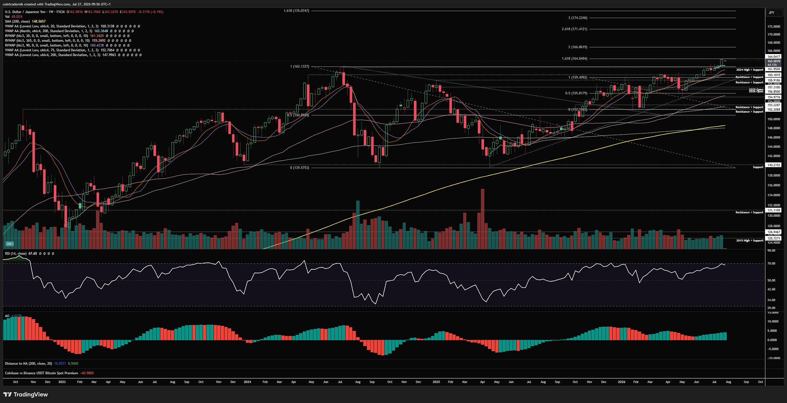787x403 pixels.
Task: Click the 1 (159.4992) Fibonacci level label
Action: tap(578, 77)
